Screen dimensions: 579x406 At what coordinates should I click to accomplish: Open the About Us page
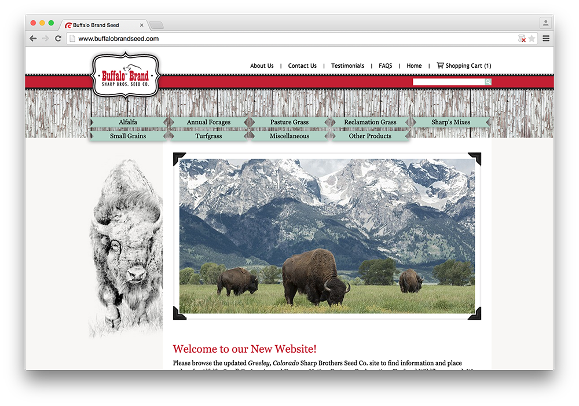click(x=262, y=66)
